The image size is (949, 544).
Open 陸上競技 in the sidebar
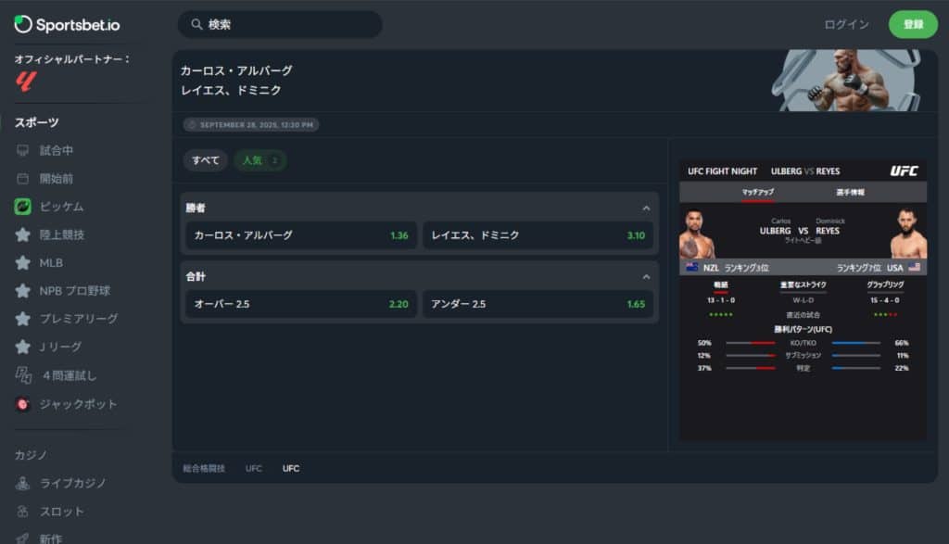click(62, 234)
